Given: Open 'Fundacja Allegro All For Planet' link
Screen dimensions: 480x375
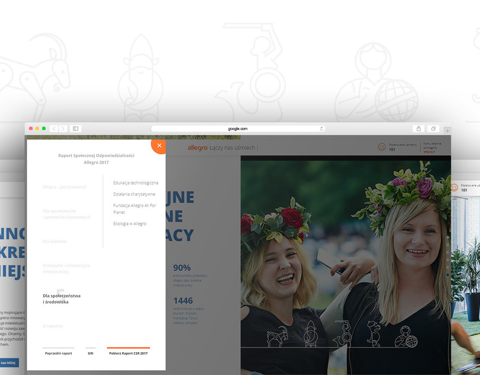Looking at the screenshot, I should point(135,209).
